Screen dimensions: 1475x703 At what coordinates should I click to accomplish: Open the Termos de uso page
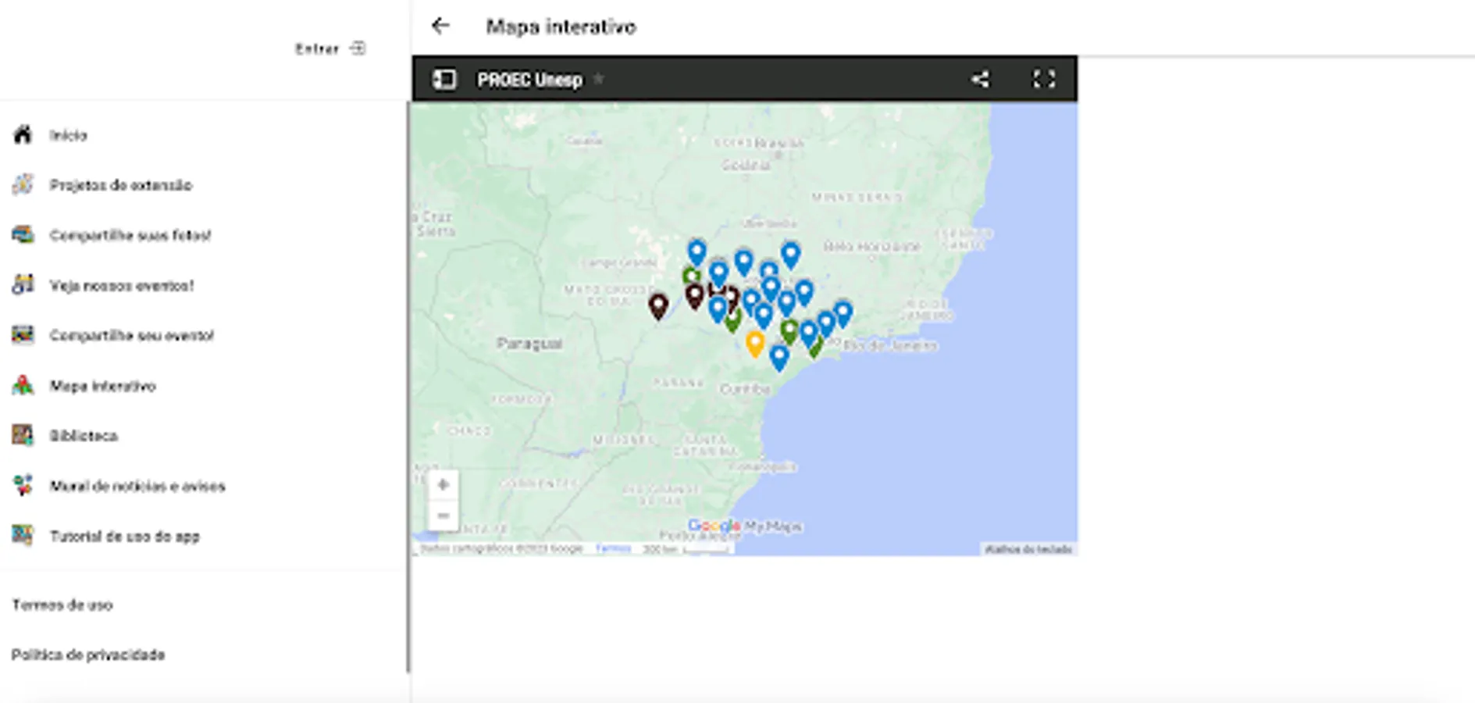click(x=62, y=605)
